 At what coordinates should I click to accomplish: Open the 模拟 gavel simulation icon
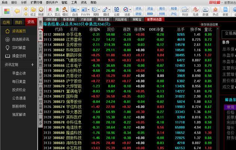click(65, 9)
